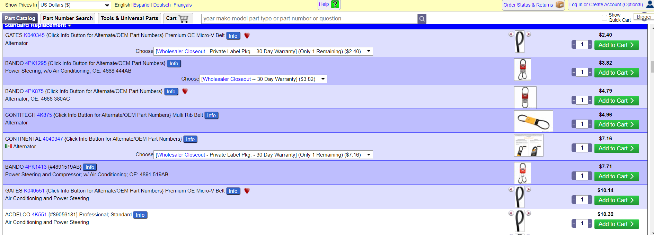The height and width of the screenshot is (235, 654).
Task: Click the Order Status package icon
Action: (x=559, y=4)
